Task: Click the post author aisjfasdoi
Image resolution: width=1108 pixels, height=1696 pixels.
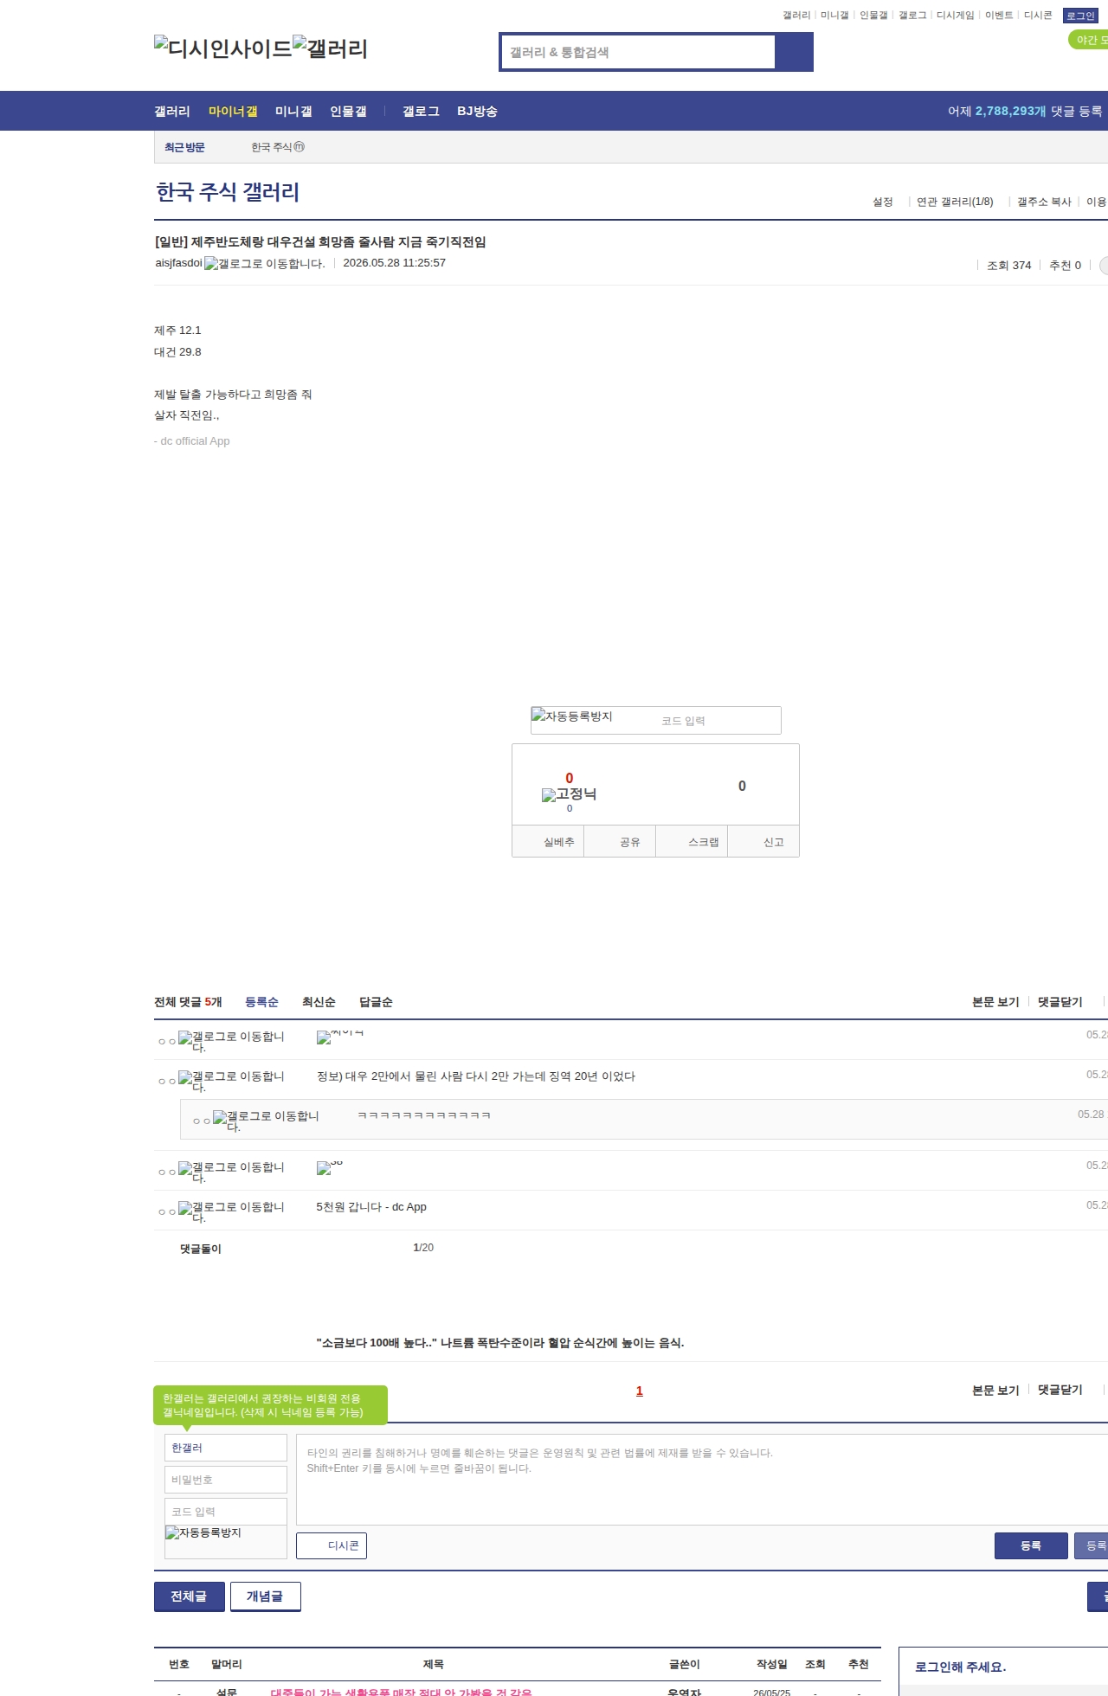Action: pyautogui.click(x=179, y=263)
